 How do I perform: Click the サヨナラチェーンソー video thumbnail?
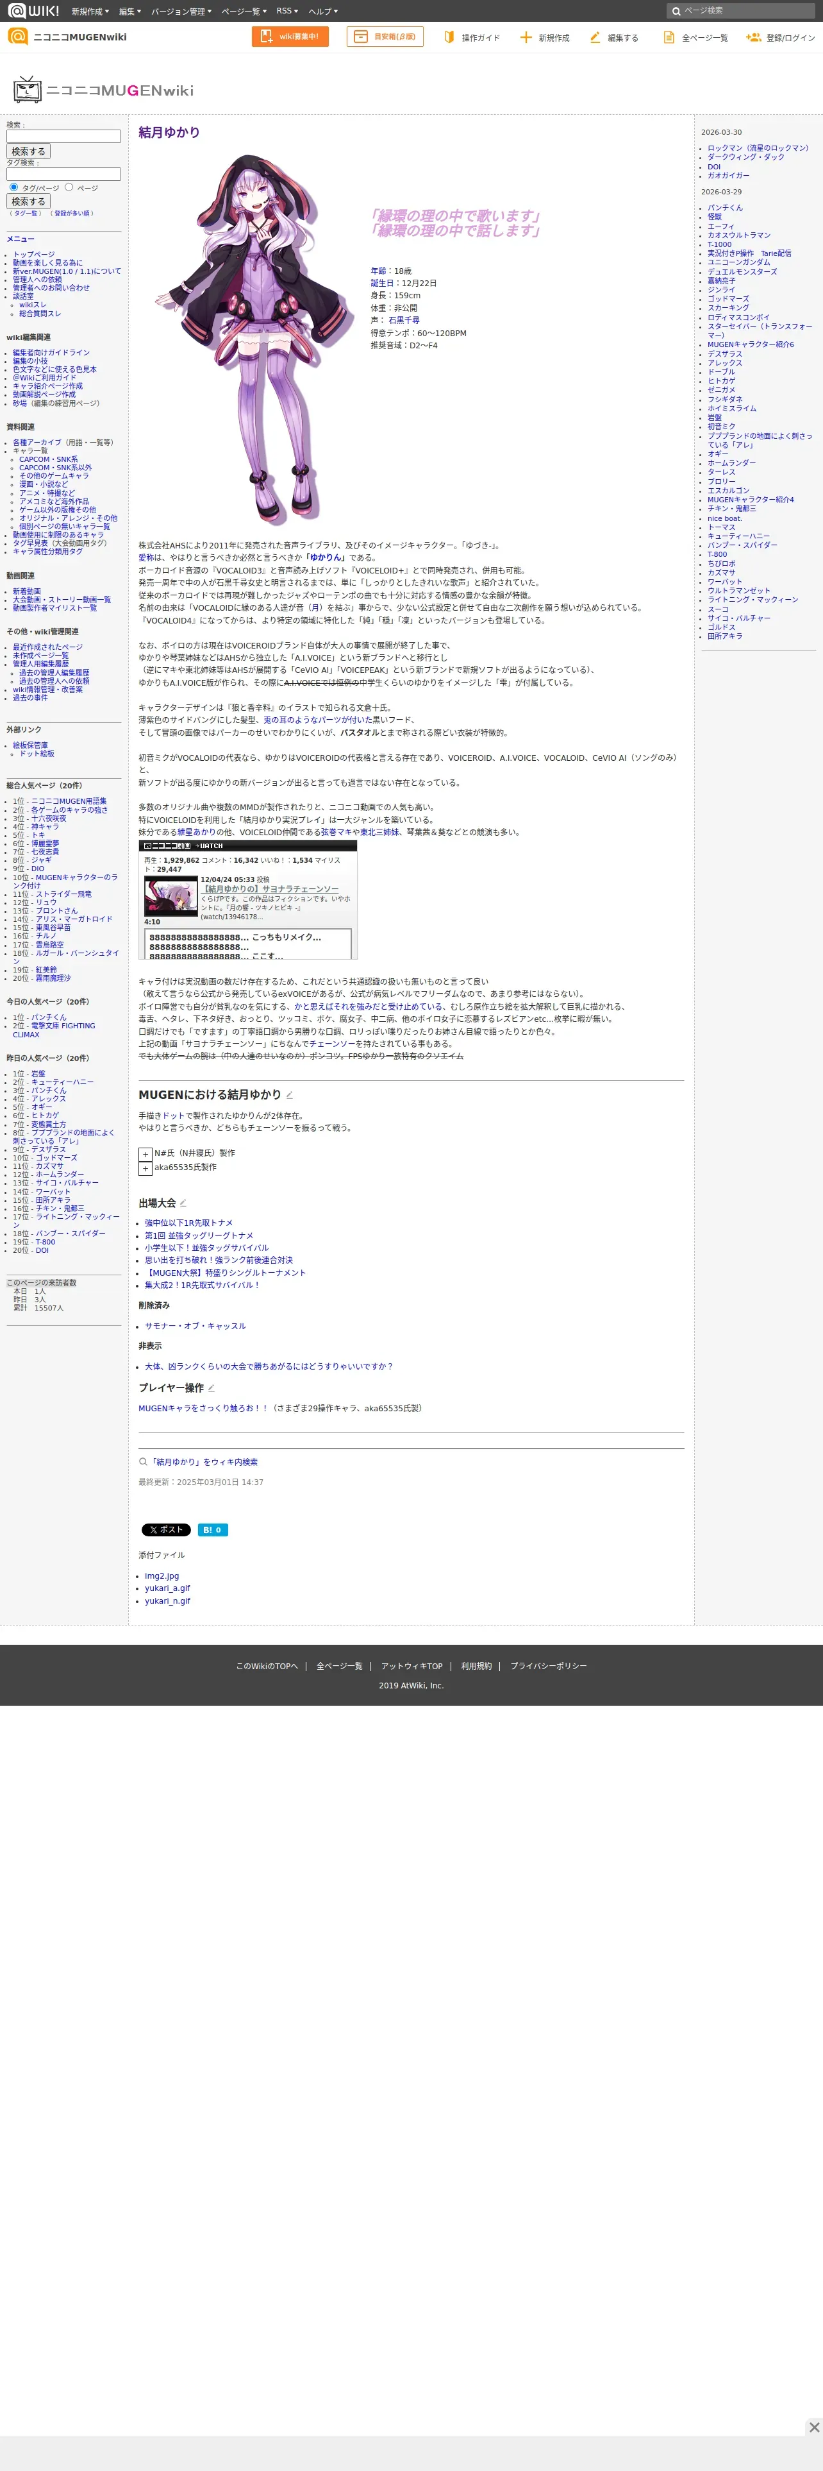click(170, 897)
